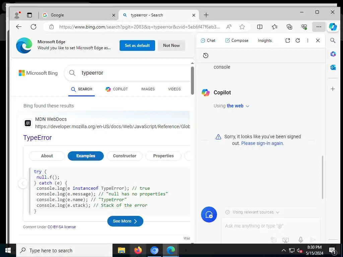Open the notification center icon
The image size is (343, 257).
(332, 250)
